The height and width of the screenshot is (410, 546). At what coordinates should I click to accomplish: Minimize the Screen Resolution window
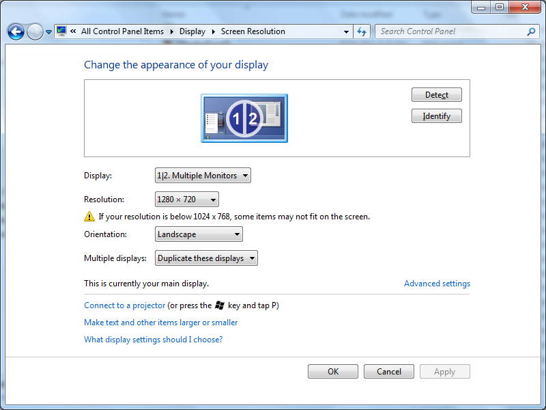point(481,7)
